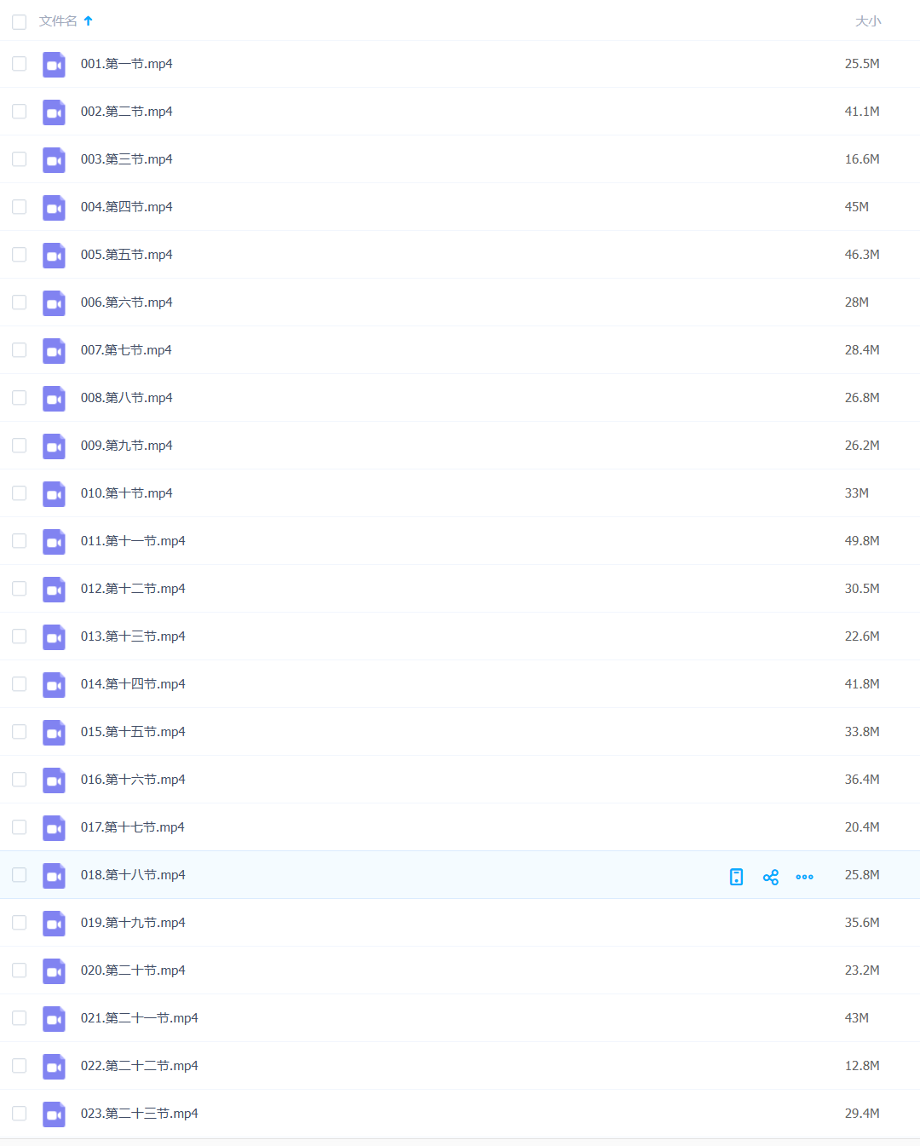Select checkbox for 012.第十二节.mp4
The image size is (920, 1146).
coord(20,589)
